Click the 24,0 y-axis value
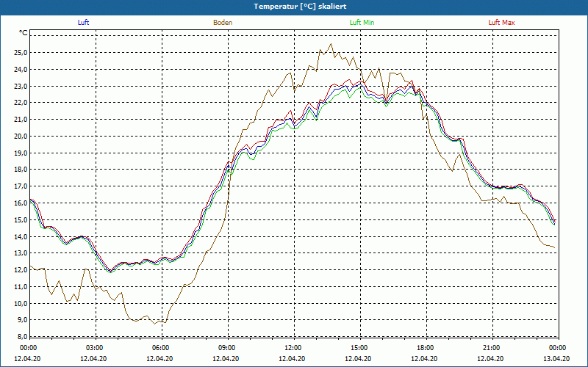Viewport: 588px width, 367px height. coord(21,69)
